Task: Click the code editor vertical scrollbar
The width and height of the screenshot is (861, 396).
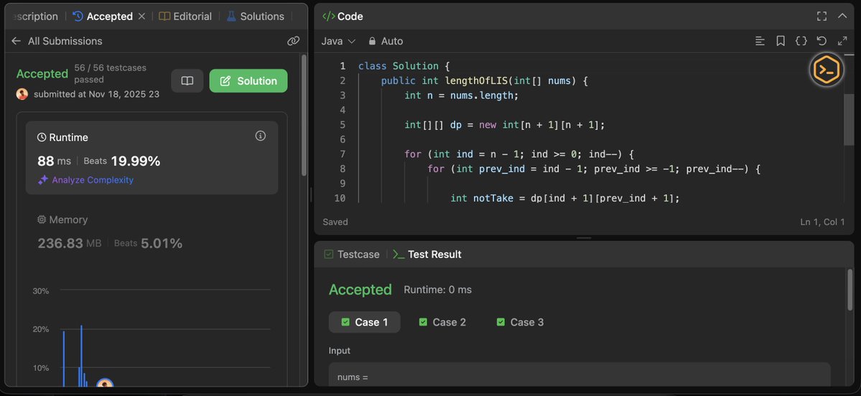Action: 848,119
